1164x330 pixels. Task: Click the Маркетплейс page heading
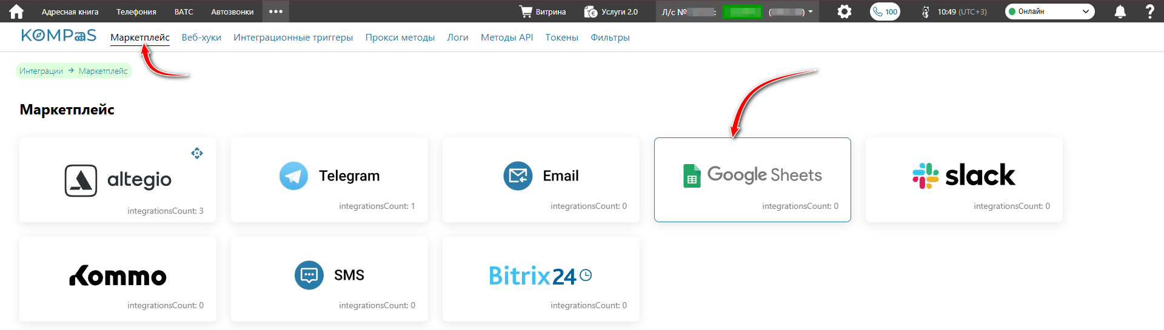pyautogui.click(x=67, y=110)
